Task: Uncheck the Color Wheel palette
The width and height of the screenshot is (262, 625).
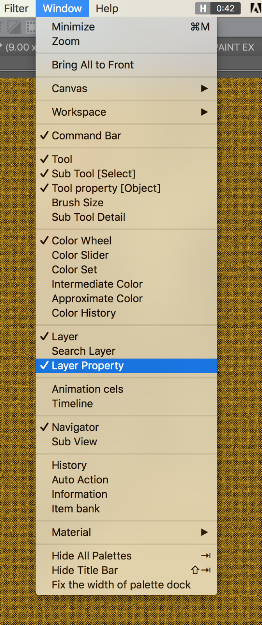Action: coord(81,241)
